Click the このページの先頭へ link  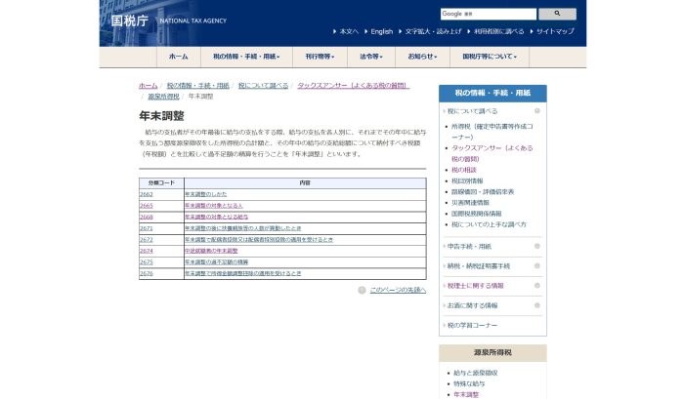(x=398, y=290)
